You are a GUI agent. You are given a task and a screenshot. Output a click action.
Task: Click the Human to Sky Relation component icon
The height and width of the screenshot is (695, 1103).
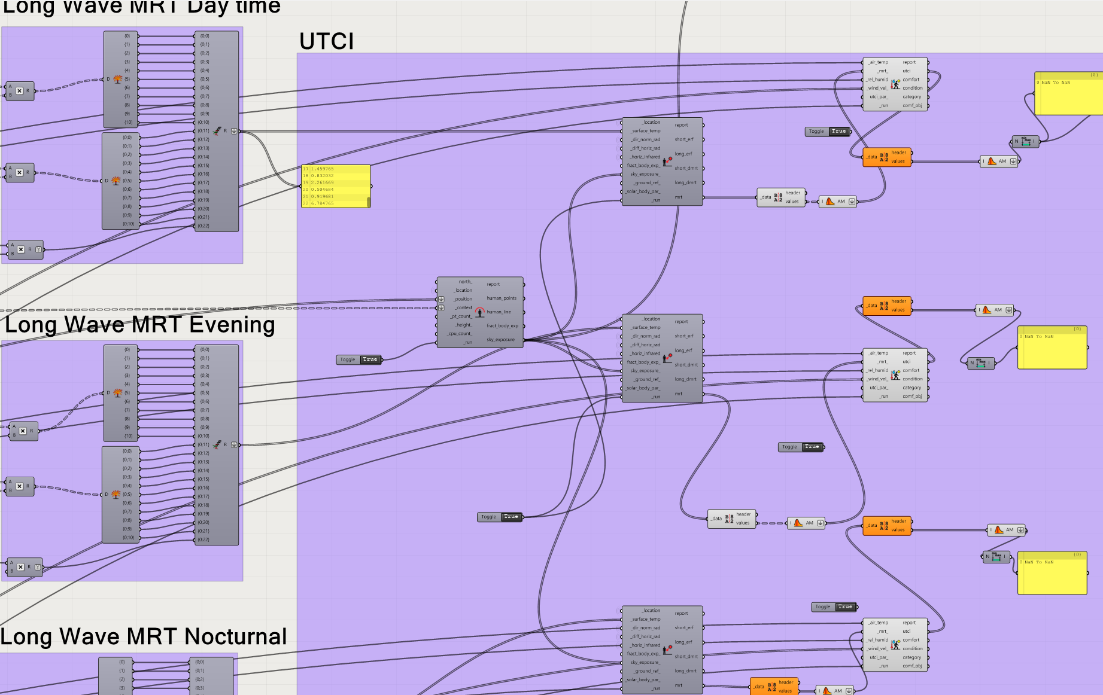tap(479, 312)
